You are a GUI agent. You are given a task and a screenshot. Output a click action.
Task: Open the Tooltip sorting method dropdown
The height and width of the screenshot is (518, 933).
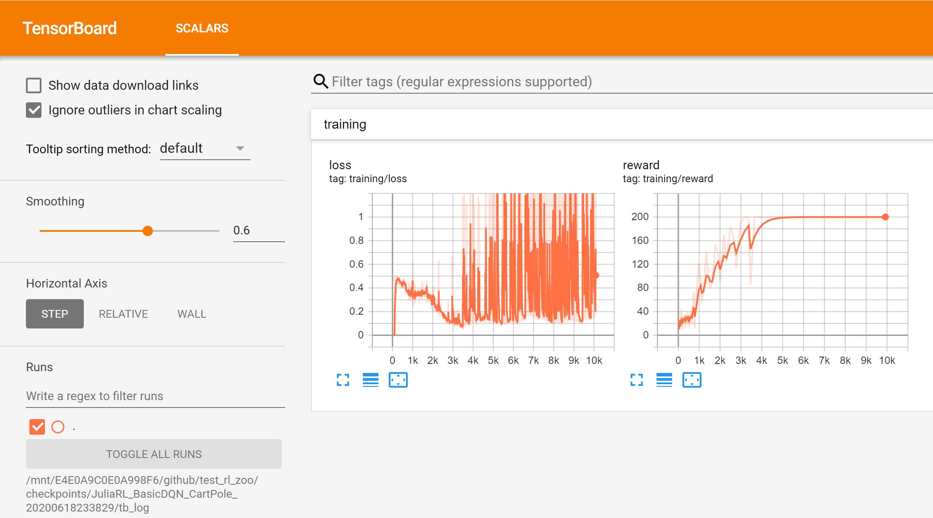click(x=205, y=148)
